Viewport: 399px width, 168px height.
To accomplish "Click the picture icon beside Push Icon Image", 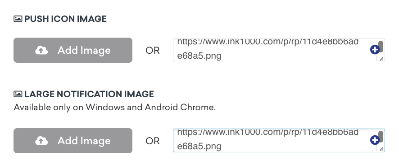I will 18,19.
